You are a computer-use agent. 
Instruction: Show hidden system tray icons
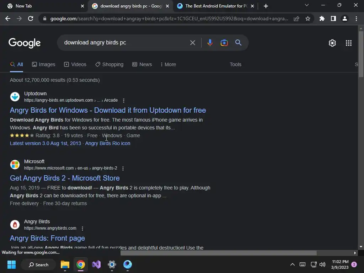(293, 264)
